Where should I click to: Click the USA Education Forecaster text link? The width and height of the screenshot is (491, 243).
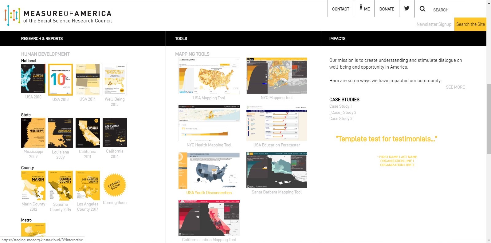(x=277, y=145)
